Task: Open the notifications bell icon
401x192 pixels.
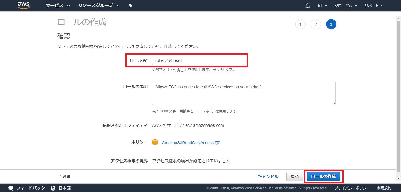Action: 308,6
